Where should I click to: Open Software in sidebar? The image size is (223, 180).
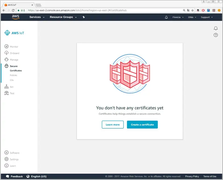click(14, 153)
